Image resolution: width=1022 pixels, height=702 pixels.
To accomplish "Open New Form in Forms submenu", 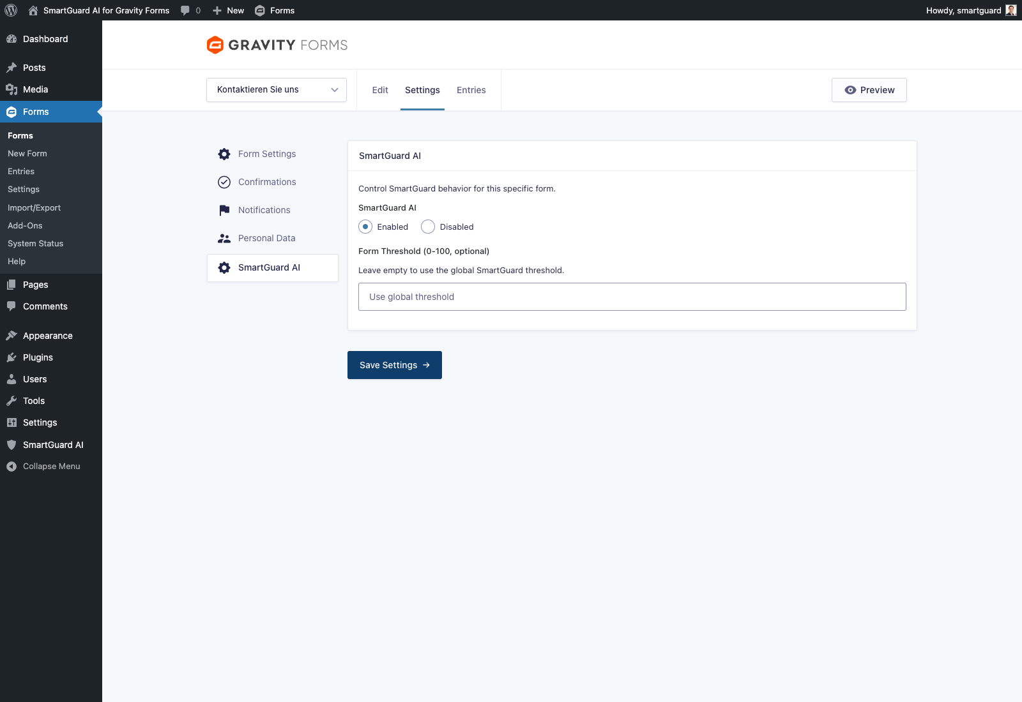I will [27, 153].
